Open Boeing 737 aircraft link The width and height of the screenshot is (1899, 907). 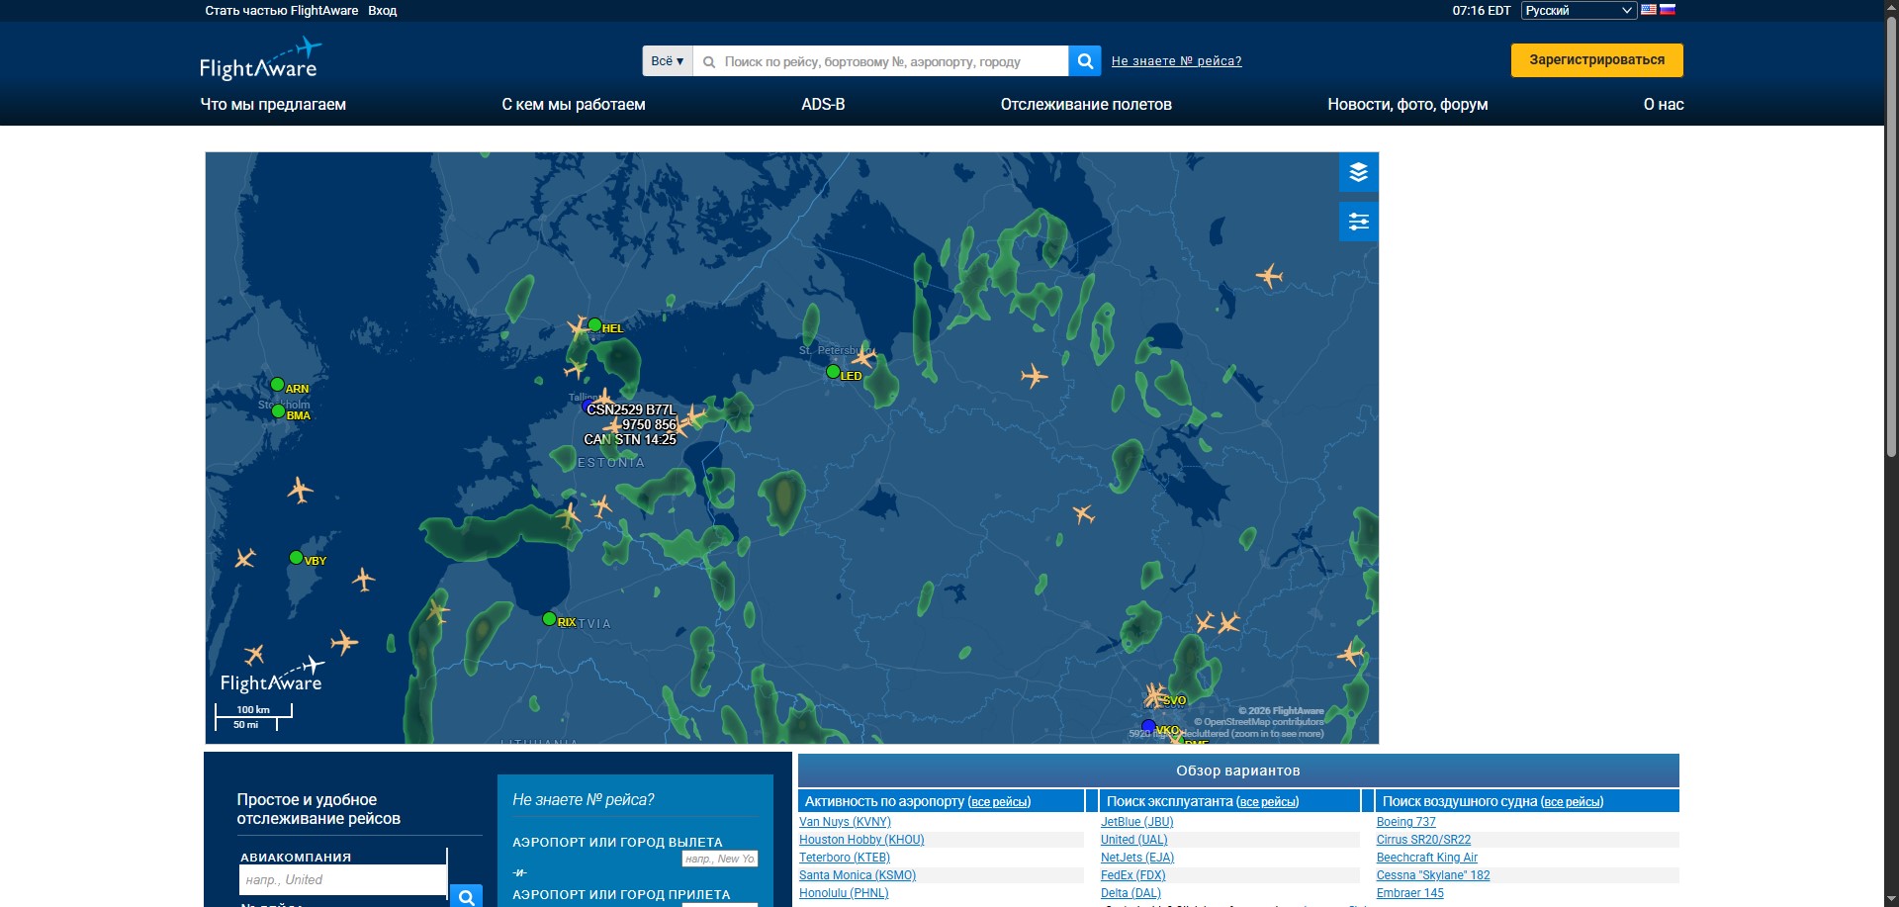coord(1405,822)
